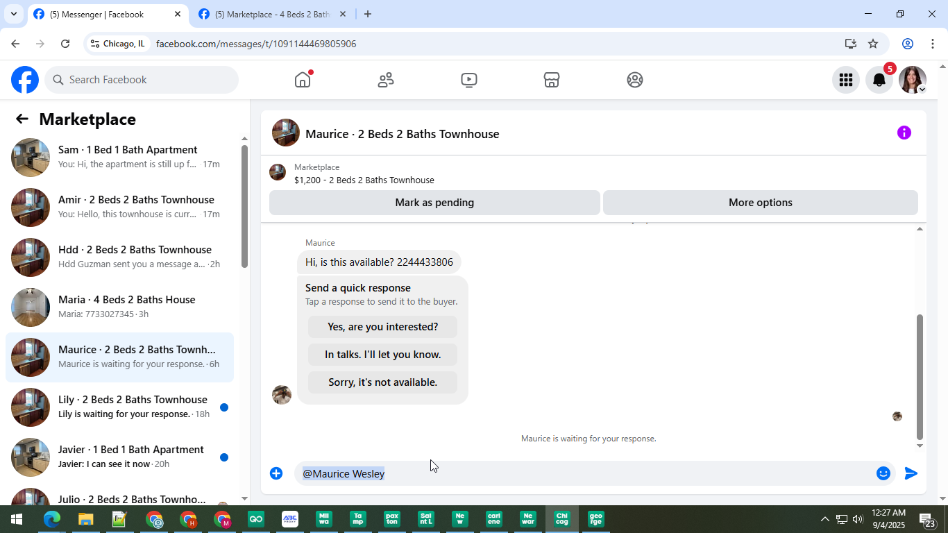Send the message with the arrow icon

(911, 473)
